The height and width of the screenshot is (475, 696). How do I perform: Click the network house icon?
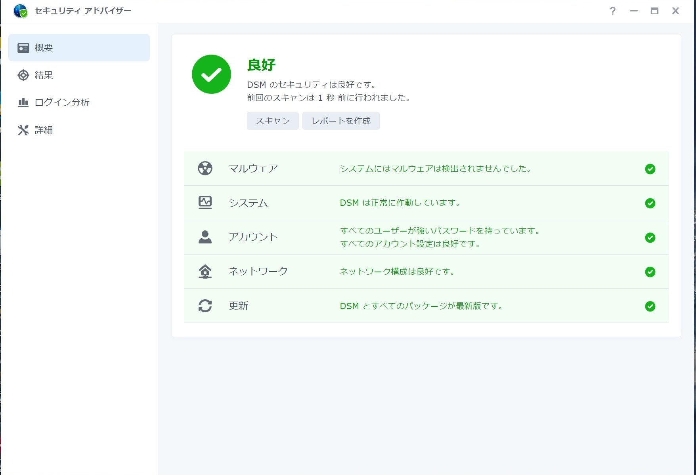pos(205,272)
